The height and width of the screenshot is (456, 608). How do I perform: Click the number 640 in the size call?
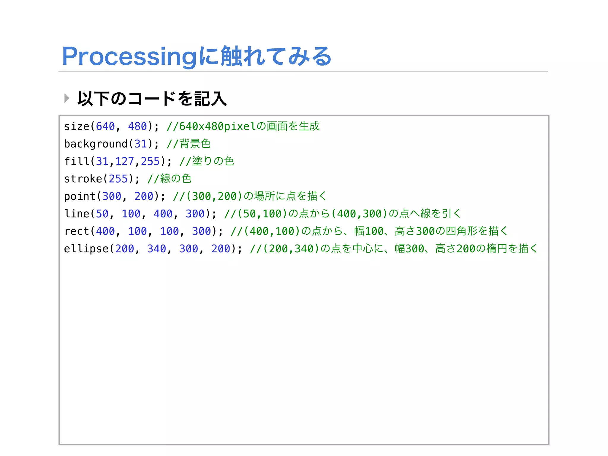pos(105,126)
